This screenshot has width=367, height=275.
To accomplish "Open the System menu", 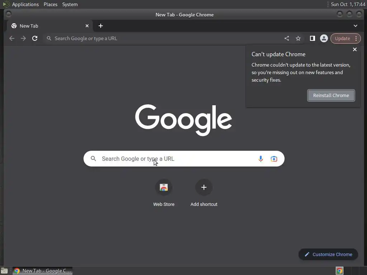I will pyautogui.click(x=70, y=4).
